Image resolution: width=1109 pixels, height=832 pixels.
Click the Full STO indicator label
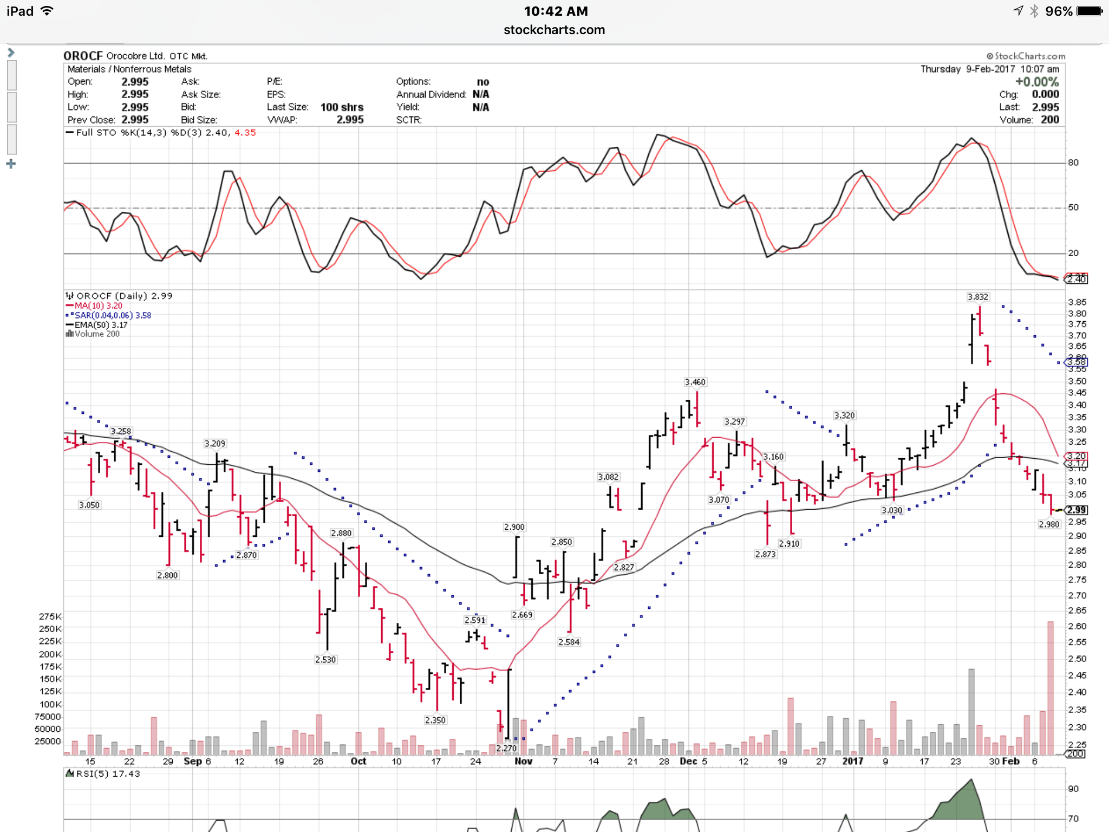tap(95, 133)
